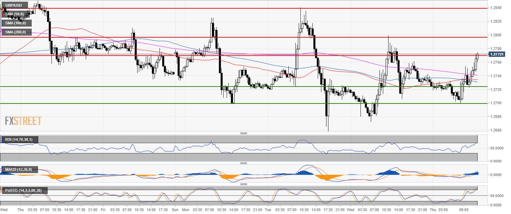511x214 pixels.
Task: Click the FXSTREET watermark logo
Action: tap(23, 121)
